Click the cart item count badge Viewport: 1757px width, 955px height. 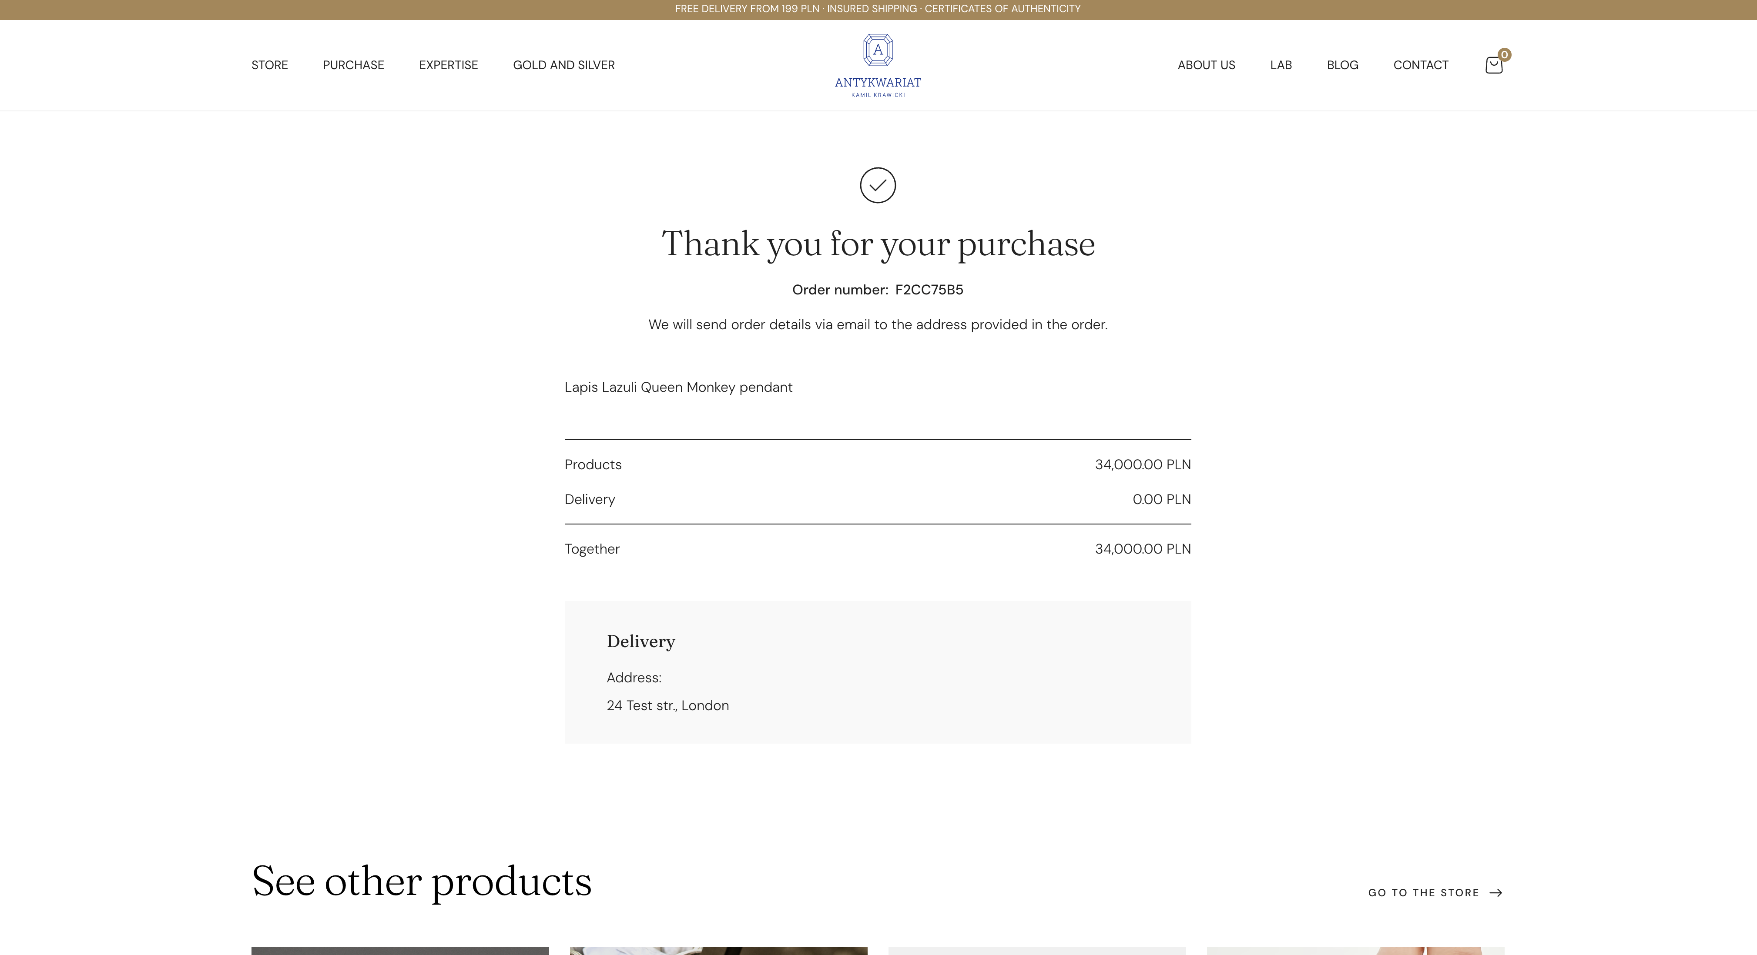coord(1504,54)
